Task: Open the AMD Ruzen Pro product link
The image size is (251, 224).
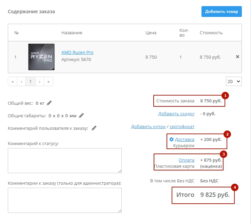Action: click(77, 53)
